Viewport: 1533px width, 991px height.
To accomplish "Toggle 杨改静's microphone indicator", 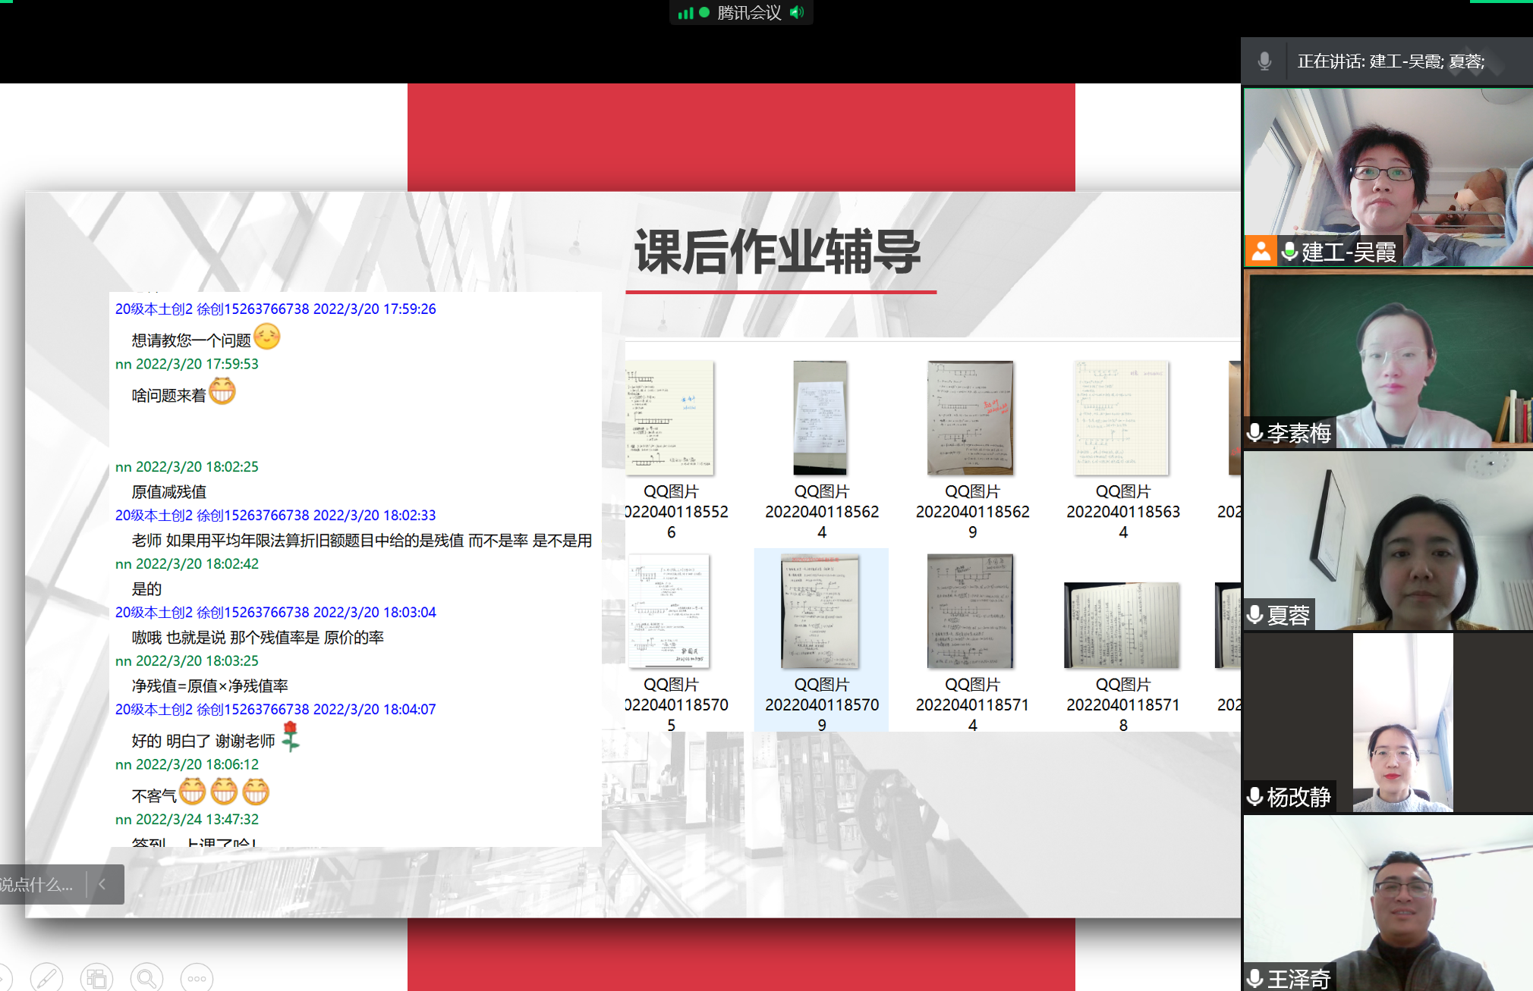I will (1255, 796).
